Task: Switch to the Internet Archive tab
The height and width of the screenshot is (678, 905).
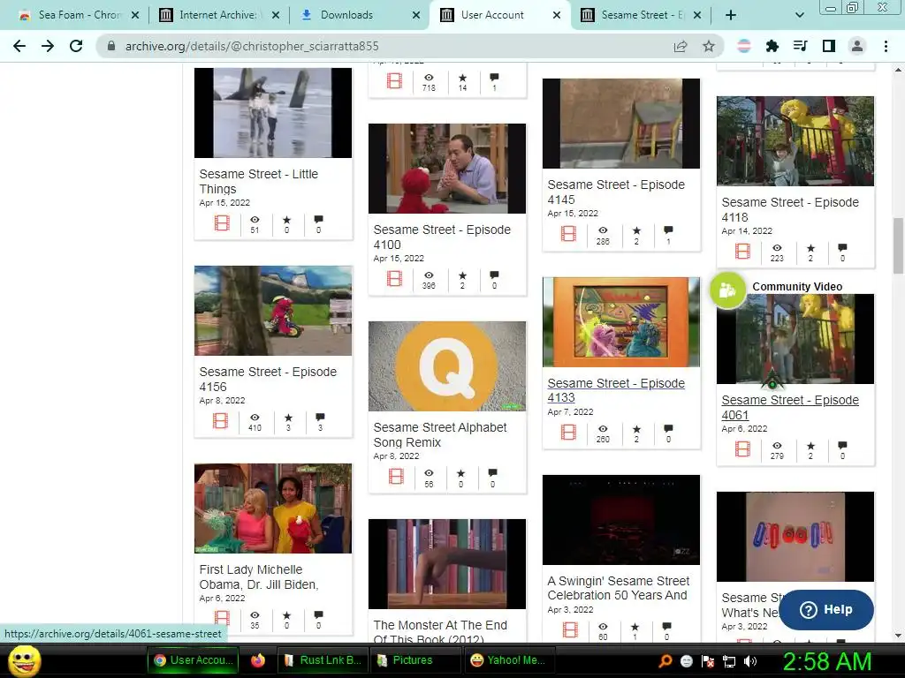Action: pyautogui.click(x=217, y=15)
